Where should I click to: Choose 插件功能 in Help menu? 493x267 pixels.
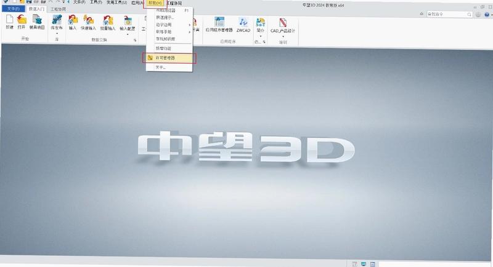[x=169, y=49]
